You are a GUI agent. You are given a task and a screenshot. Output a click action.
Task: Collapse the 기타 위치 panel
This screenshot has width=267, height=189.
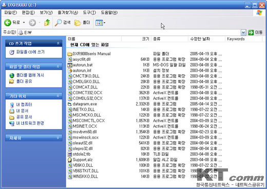pos(58,96)
